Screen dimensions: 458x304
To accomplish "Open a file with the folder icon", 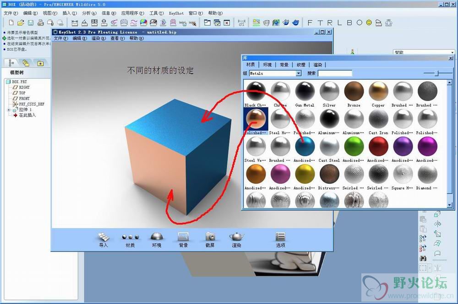I will [21, 23].
